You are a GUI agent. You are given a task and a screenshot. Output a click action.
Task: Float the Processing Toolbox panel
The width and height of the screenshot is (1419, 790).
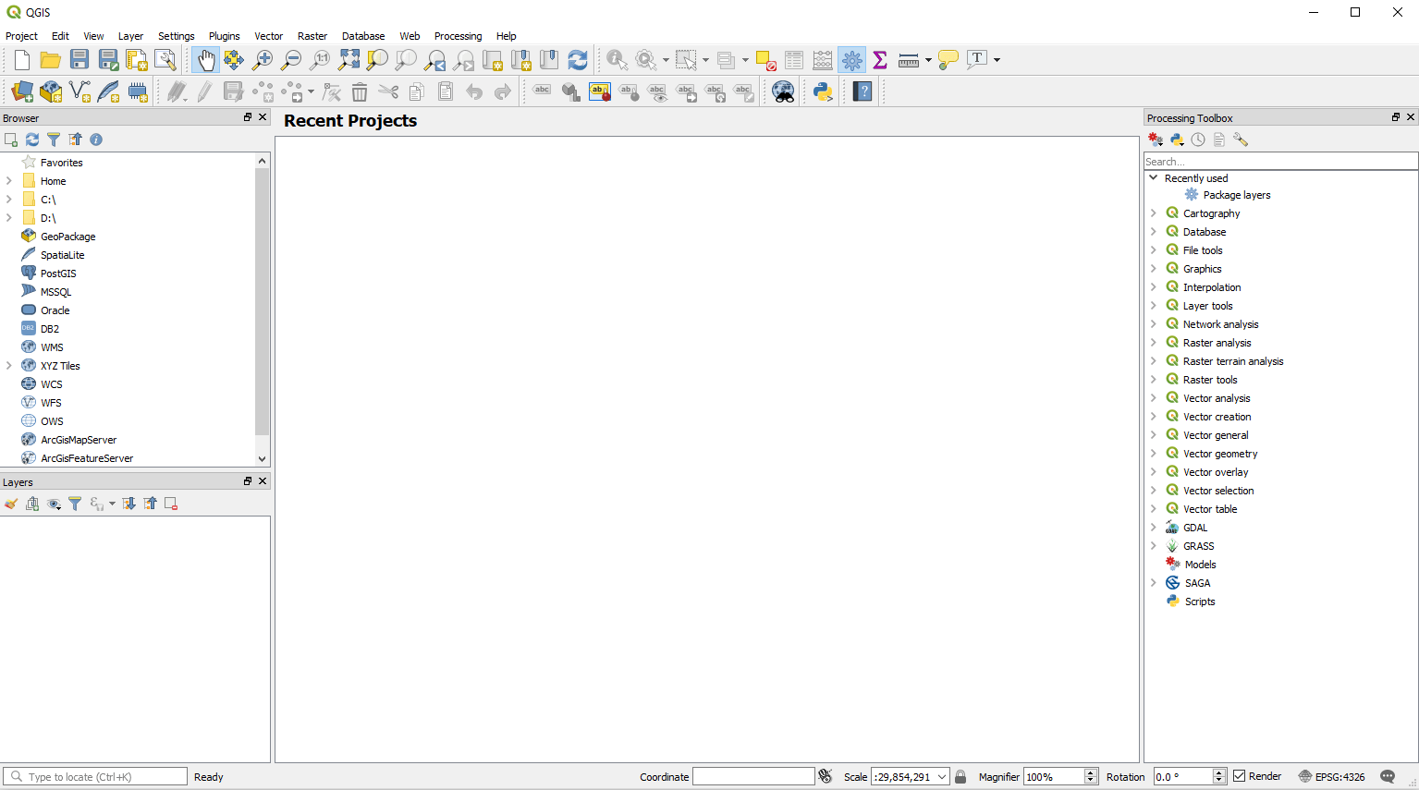(1396, 117)
